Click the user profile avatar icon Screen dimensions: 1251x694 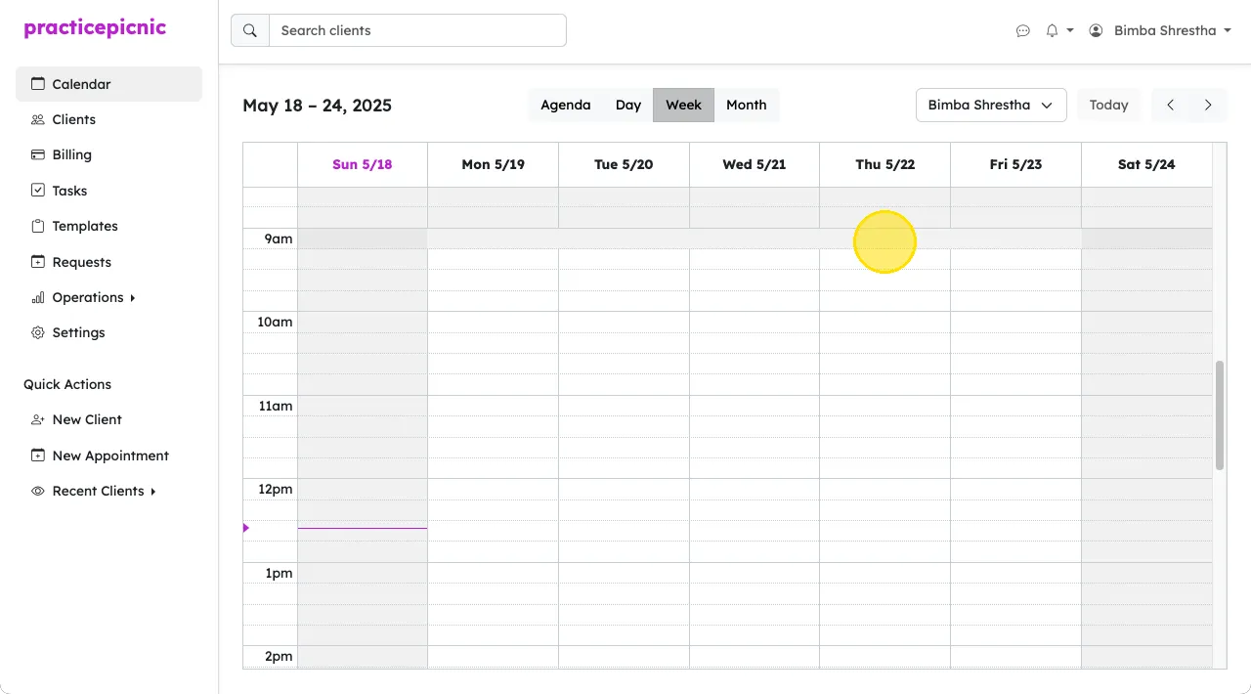click(1096, 30)
